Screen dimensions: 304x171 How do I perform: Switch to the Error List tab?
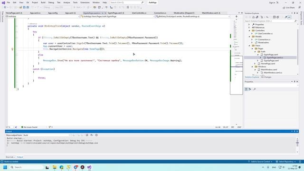pyautogui.click(x=10, y=157)
